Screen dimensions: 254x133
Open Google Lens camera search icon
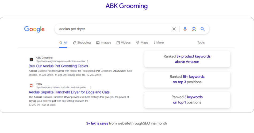[194, 29]
